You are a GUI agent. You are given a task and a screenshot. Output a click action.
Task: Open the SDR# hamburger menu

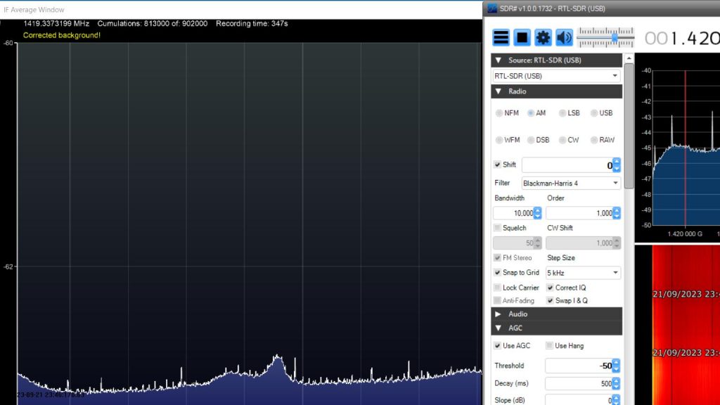(501, 37)
